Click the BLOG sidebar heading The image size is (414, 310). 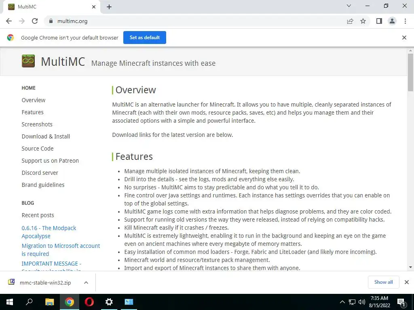pos(28,203)
